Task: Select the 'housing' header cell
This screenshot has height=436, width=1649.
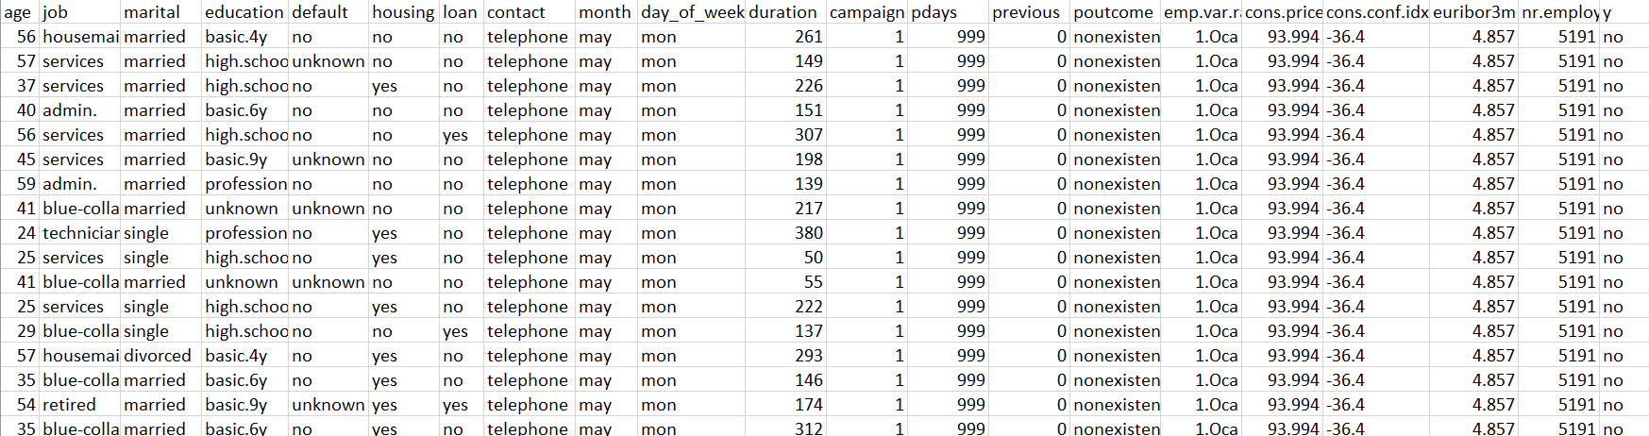Action: (404, 12)
